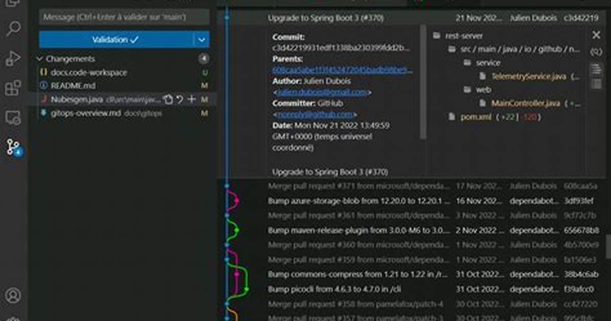Screen dimensions: 611x321
Task: Click the noreply@github.com link
Action: click(x=315, y=114)
